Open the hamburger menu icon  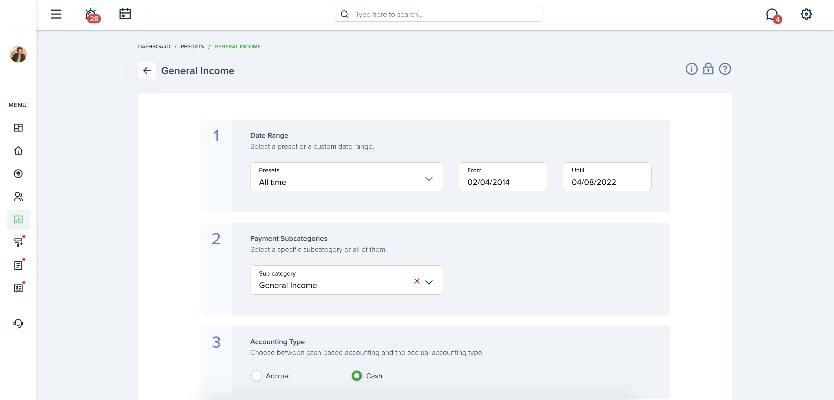point(56,14)
